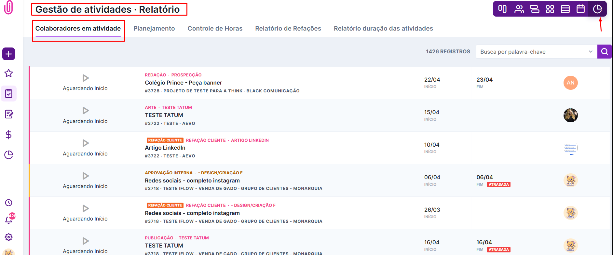
Task: Open the calendar view icon
Action: pos(581,9)
